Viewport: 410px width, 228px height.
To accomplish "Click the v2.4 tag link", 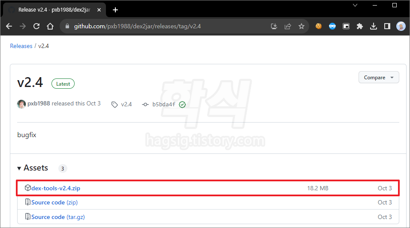I will pos(126,104).
